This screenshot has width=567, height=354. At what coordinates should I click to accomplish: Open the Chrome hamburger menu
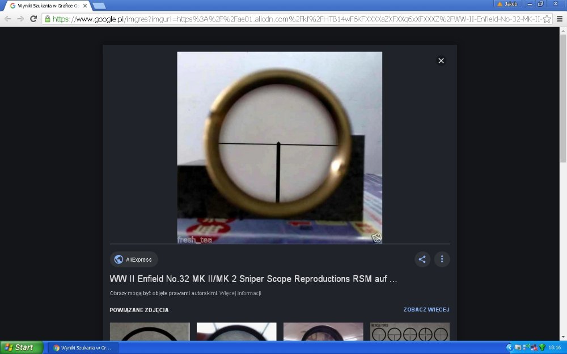(x=560, y=19)
